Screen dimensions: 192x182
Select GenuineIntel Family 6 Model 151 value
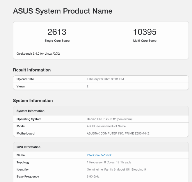(x=116, y=169)
